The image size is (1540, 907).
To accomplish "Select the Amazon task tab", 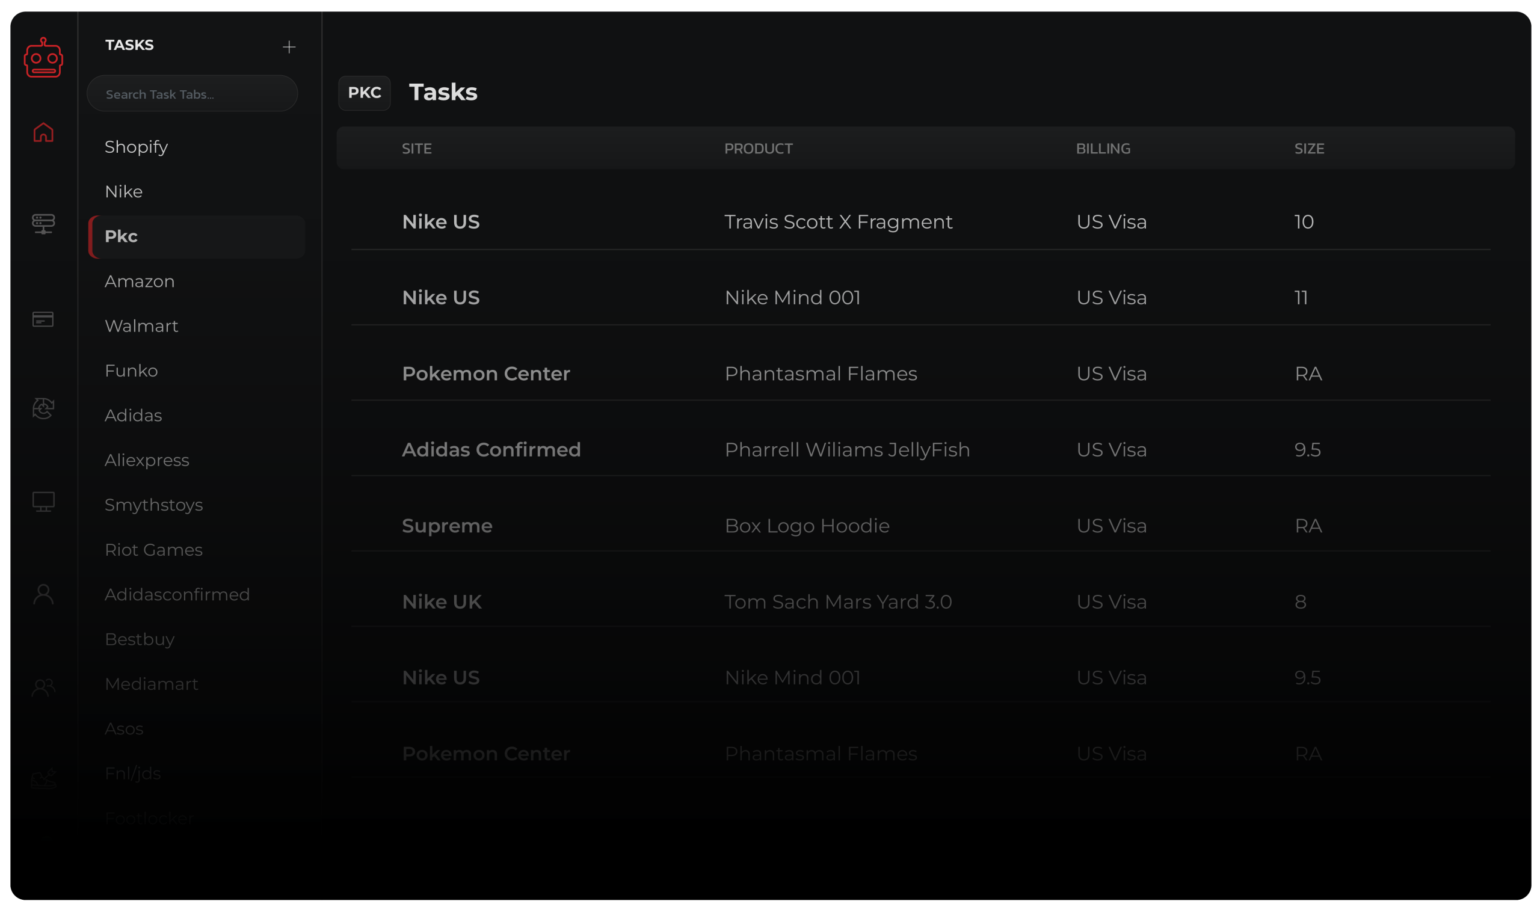I will click(140, 281).
